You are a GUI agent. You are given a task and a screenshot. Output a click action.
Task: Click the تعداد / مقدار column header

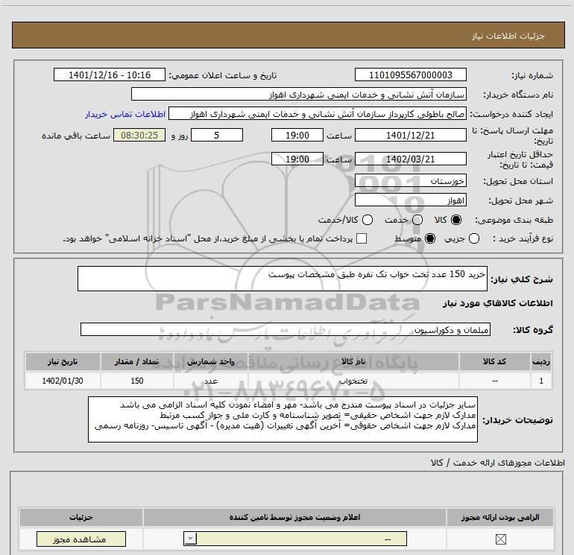pos(137,361)
